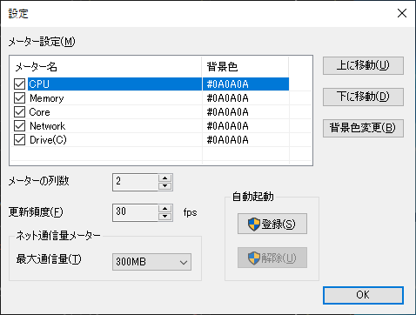Click the Core background color #0A0A0A cell
416x315 pixels.
[245, 112]
